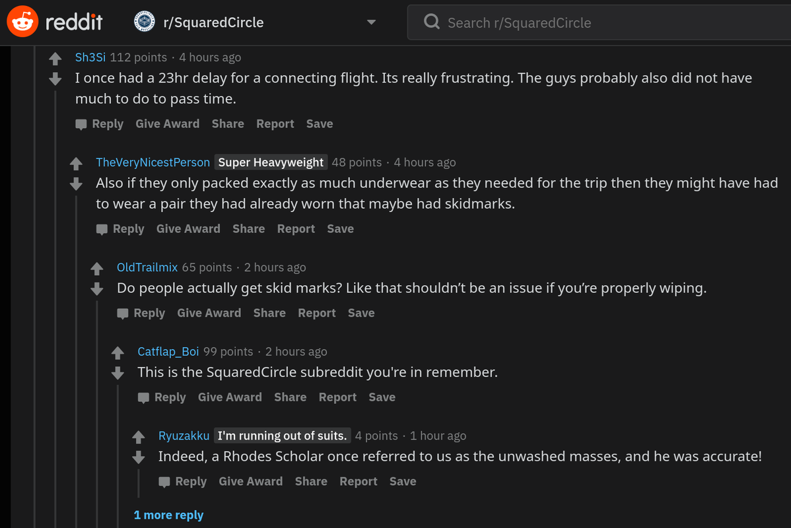This screenshot has width=791, height=528.
Task: Downvote Ryuzakku's comment
Action: (x=139, y=457)
